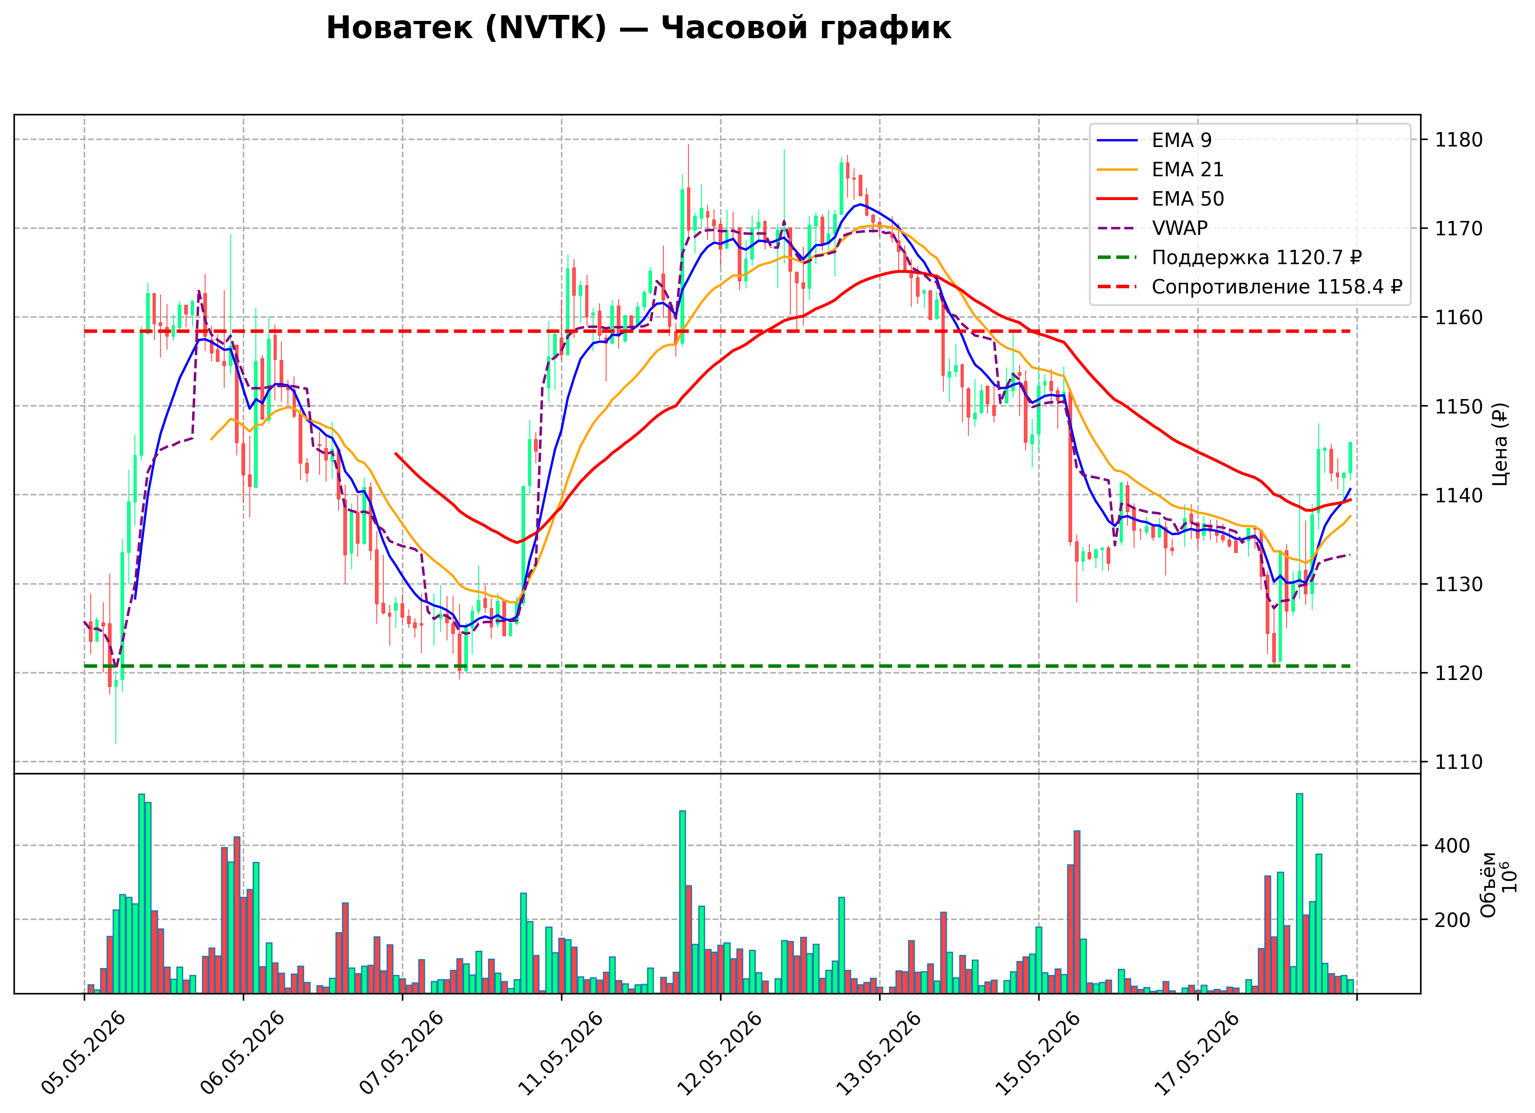Viewport: 1535px width, 1113px height.
Task: Click the date label 12.05.2026
Action: click(x=720, y=1053)
